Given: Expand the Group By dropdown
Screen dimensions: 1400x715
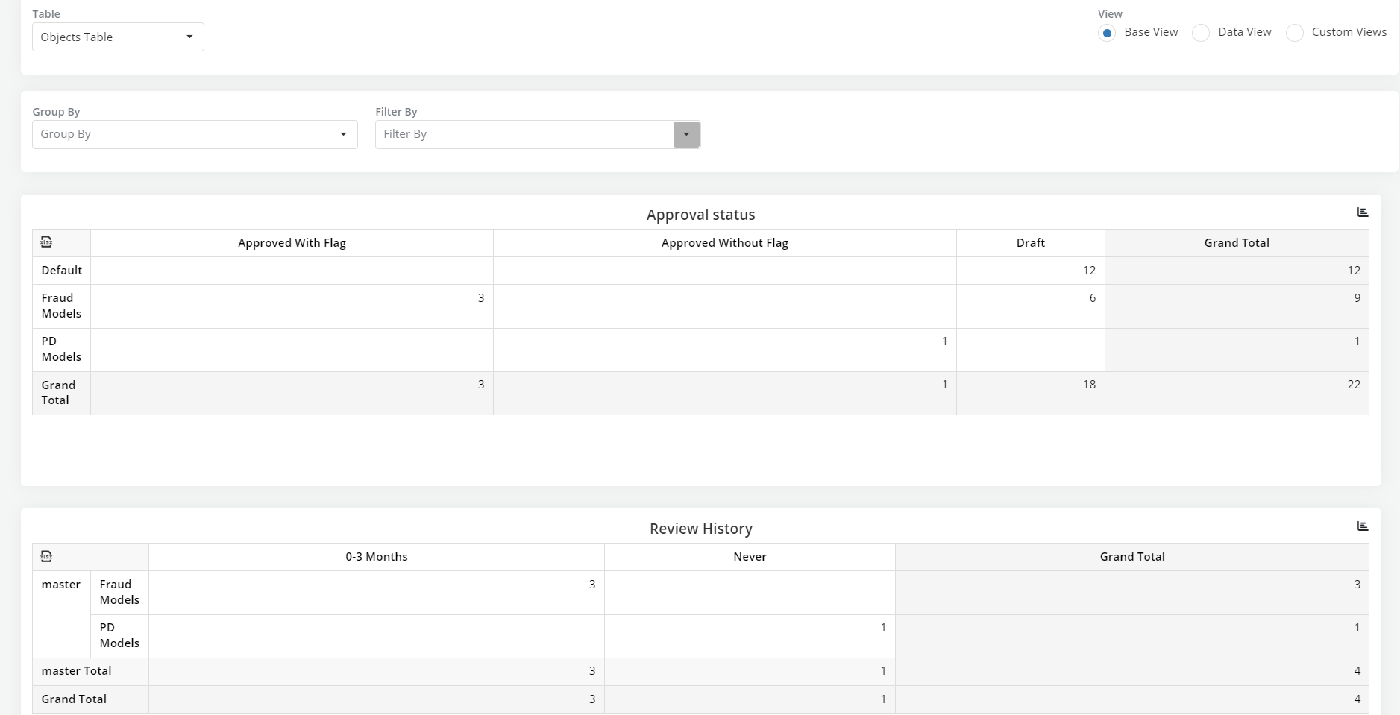Looking at the screenshot, I should [195, 134].
